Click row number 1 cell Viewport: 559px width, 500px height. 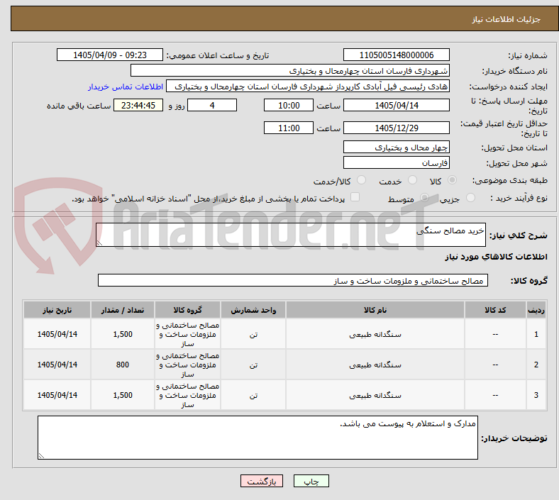pos(536,334)
